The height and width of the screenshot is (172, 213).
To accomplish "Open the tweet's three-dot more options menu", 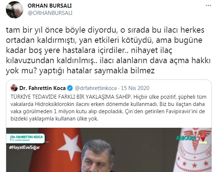I will coord(208,5).
